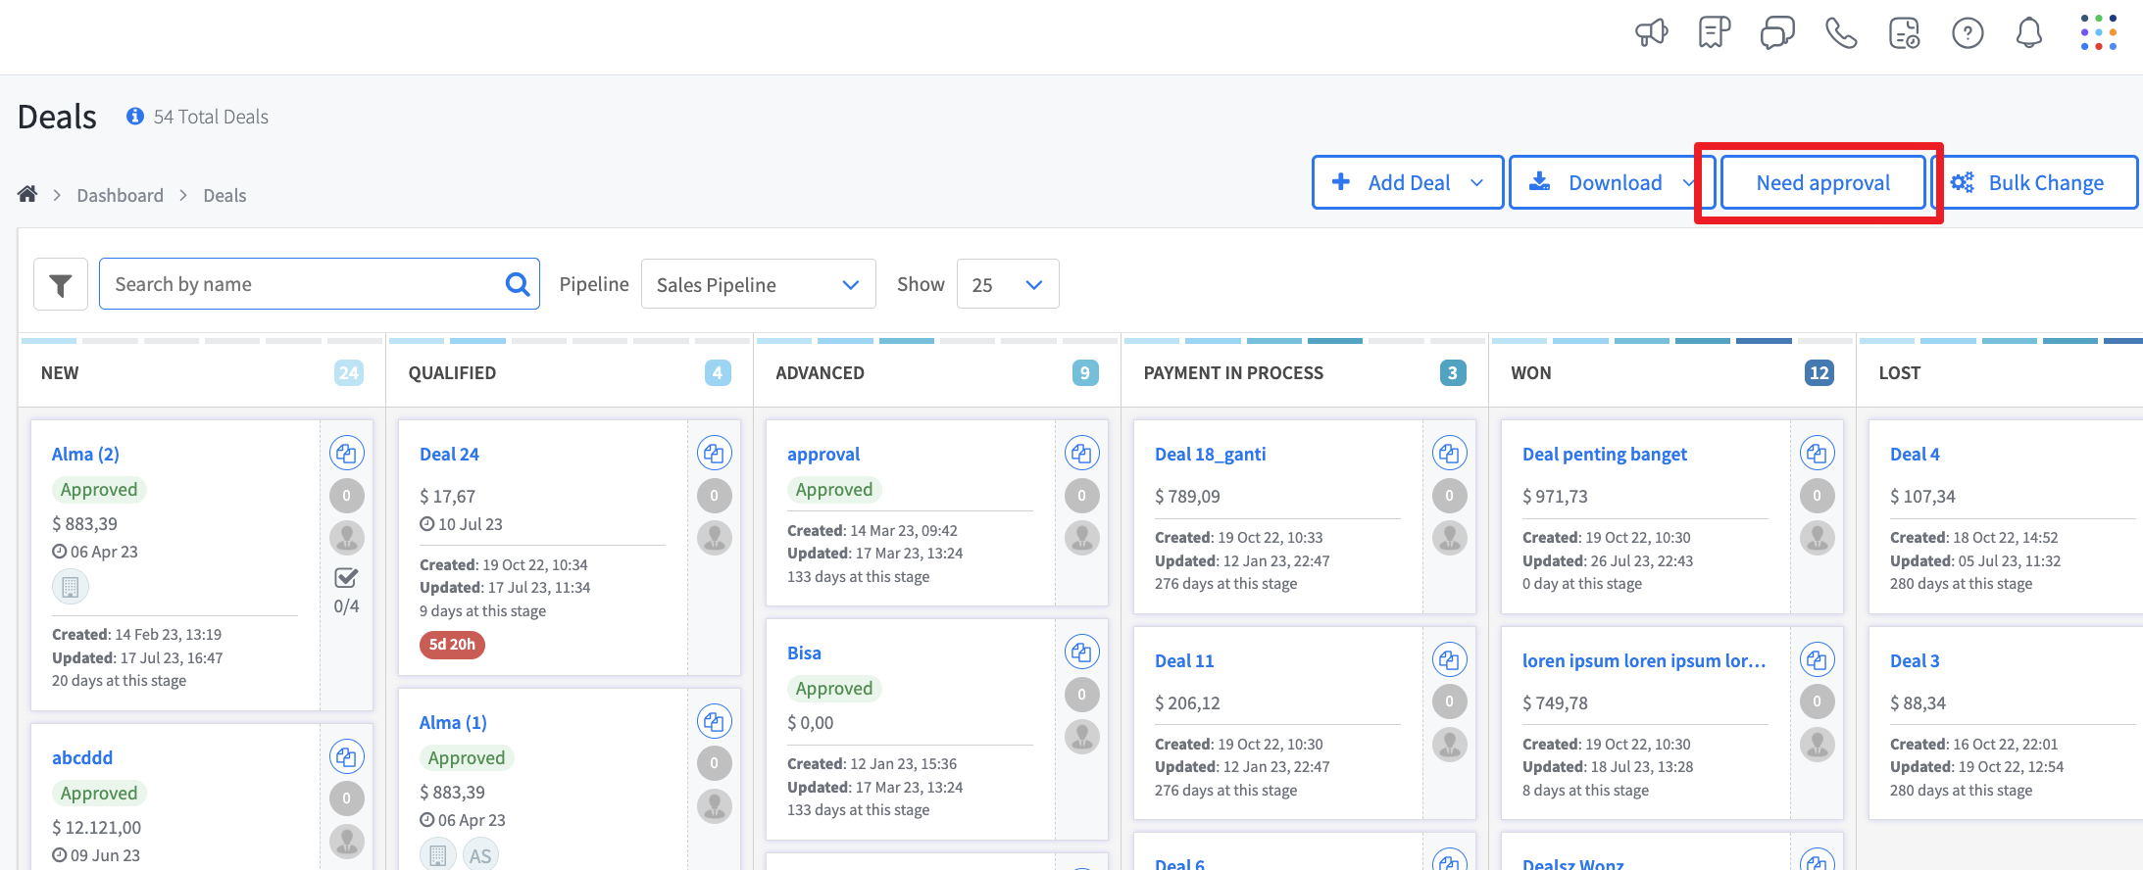Viewport: 2143px width, 870px height.
Task: Click the owner avatar on Deal 24 card
Action: [x=714, y=538]
